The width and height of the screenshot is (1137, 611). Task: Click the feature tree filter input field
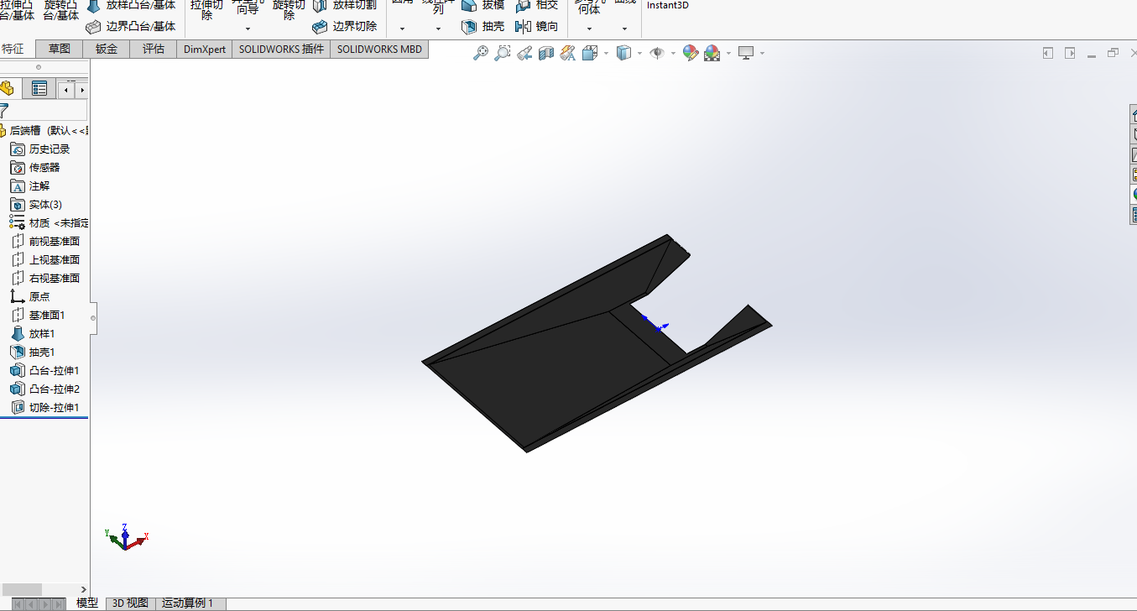tap(48, 110)
